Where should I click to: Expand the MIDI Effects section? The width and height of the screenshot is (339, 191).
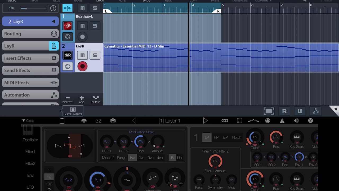click(30, 83)
